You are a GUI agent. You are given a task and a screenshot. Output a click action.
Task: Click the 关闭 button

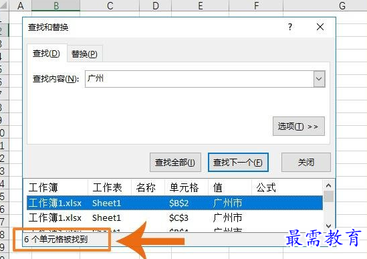tap(306, 162)
